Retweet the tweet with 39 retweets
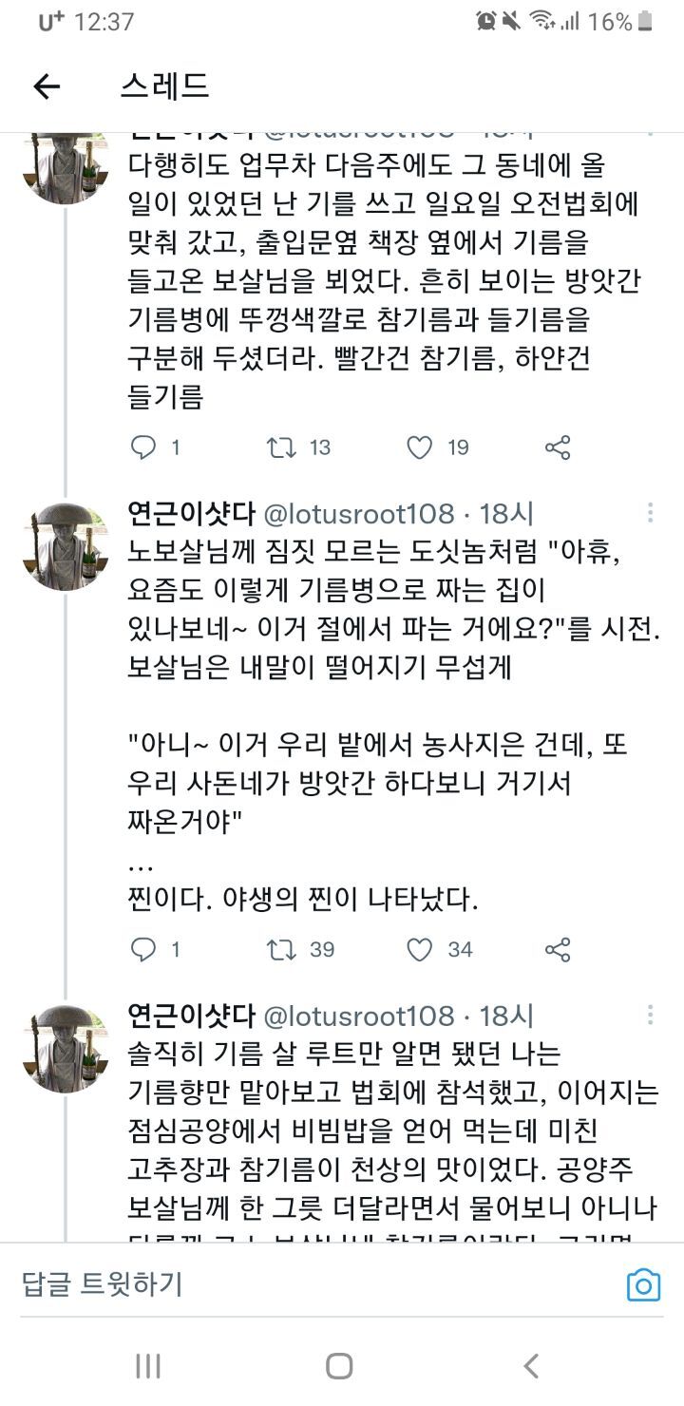 click(x=282, y=949)
